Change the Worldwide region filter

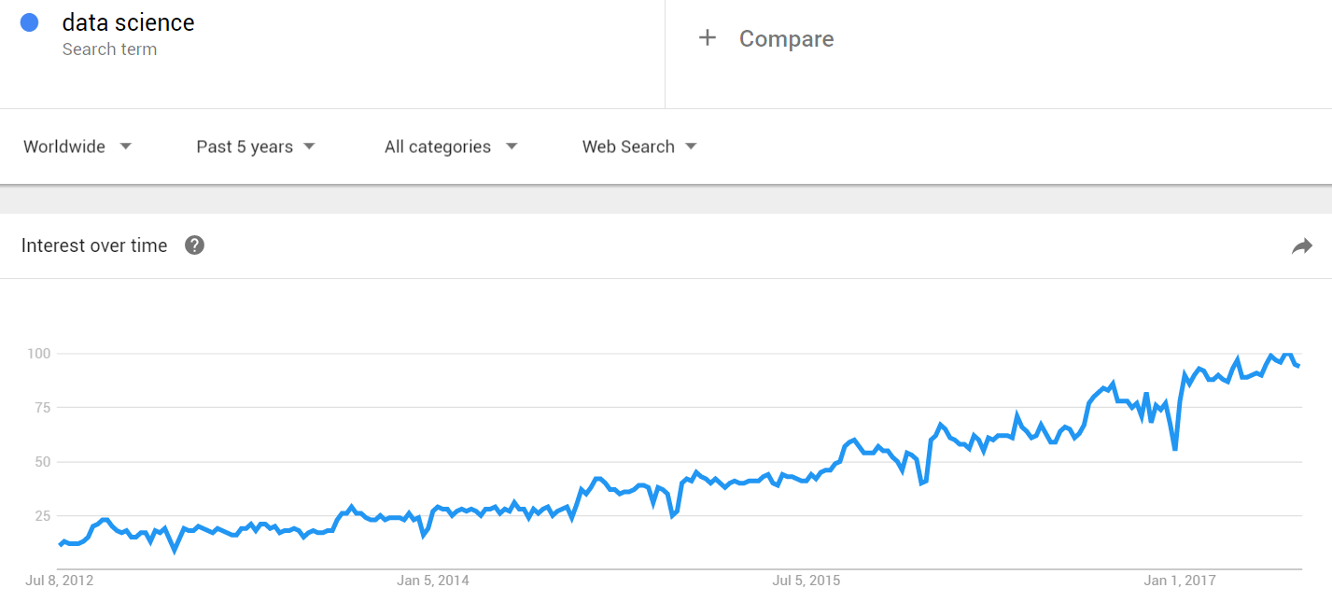point(63,146)
